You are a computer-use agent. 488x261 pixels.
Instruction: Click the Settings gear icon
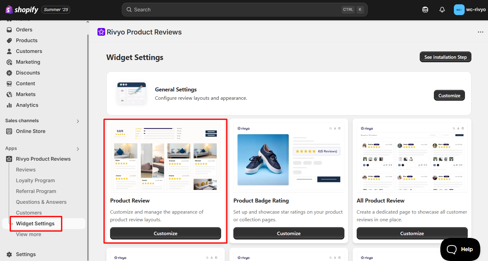(9, 255)
